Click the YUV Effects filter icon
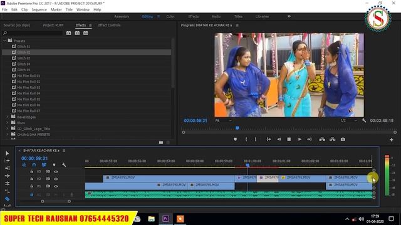The image size is (401, 225). pyautogui.click(x=86, y=33)
